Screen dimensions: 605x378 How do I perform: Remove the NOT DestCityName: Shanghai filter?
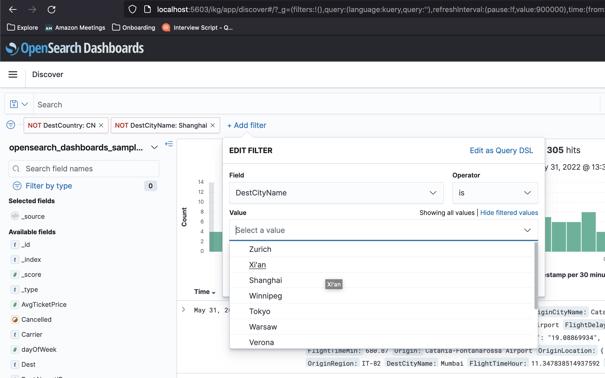click(x=213, y=125)
